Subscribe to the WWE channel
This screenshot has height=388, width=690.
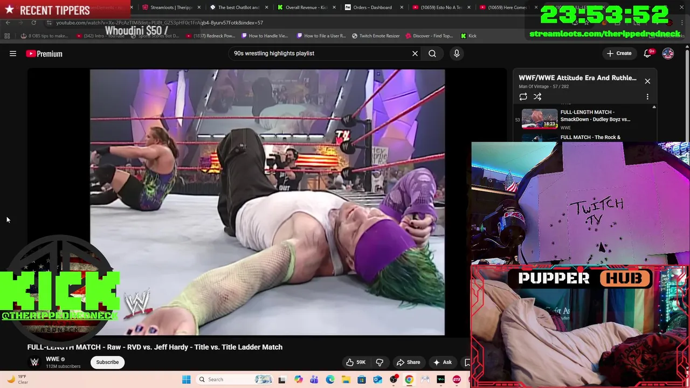(x=107, y=362)
